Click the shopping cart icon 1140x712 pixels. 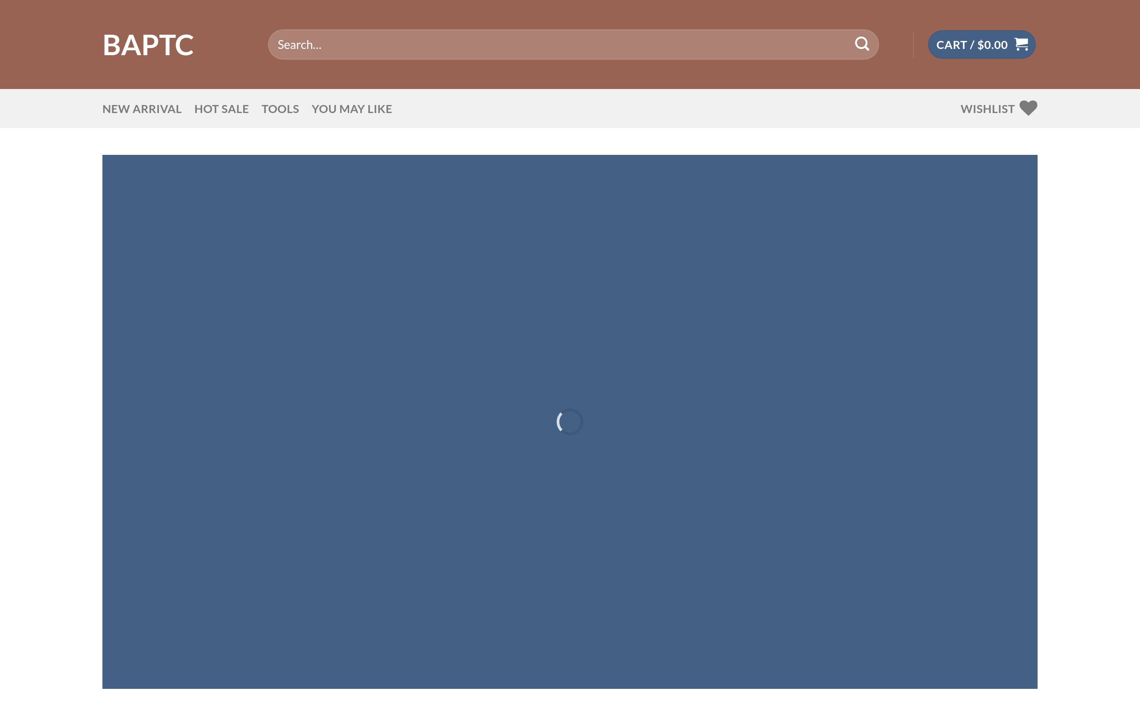(1021, 44)
